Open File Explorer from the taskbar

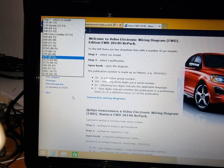pos(64,153)
